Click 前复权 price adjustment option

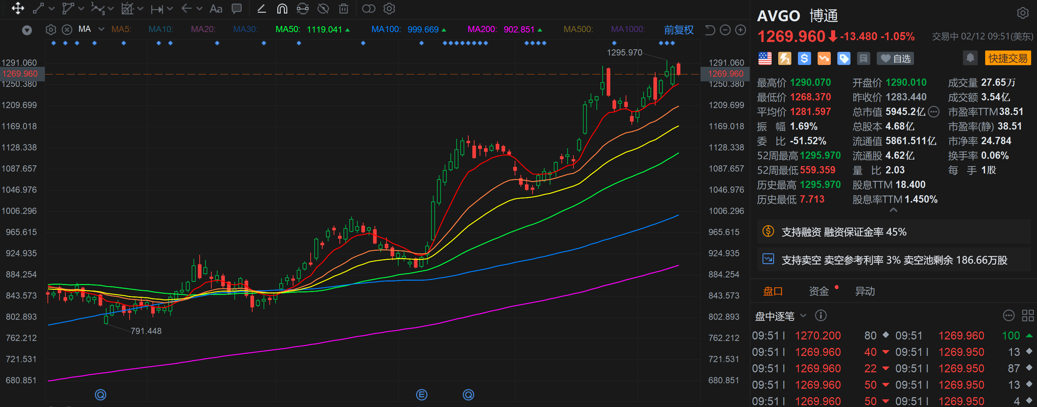coord(679,30)
